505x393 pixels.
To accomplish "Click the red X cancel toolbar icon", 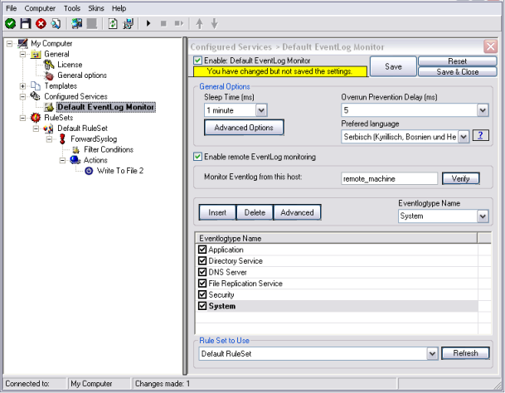I will [41, 23].
